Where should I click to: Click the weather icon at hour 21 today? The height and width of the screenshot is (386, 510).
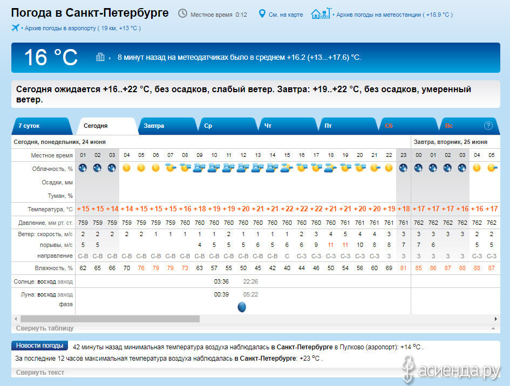coord(375,168)
